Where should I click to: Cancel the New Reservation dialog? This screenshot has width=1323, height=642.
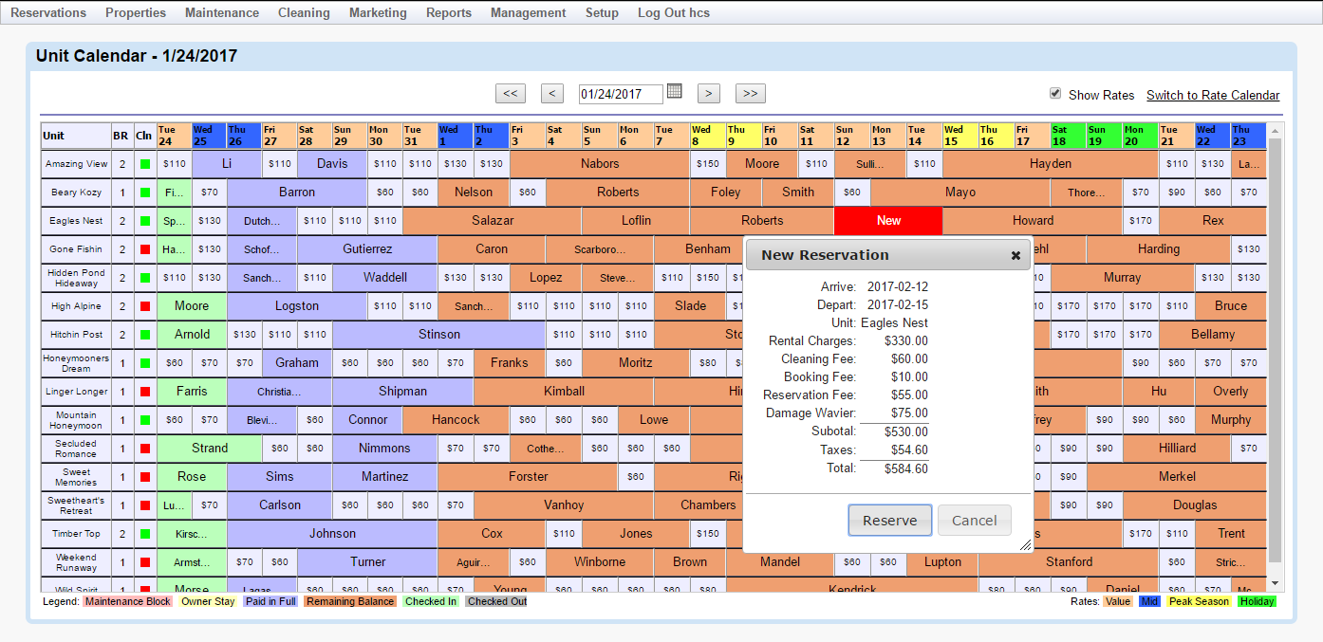(974, 520)
